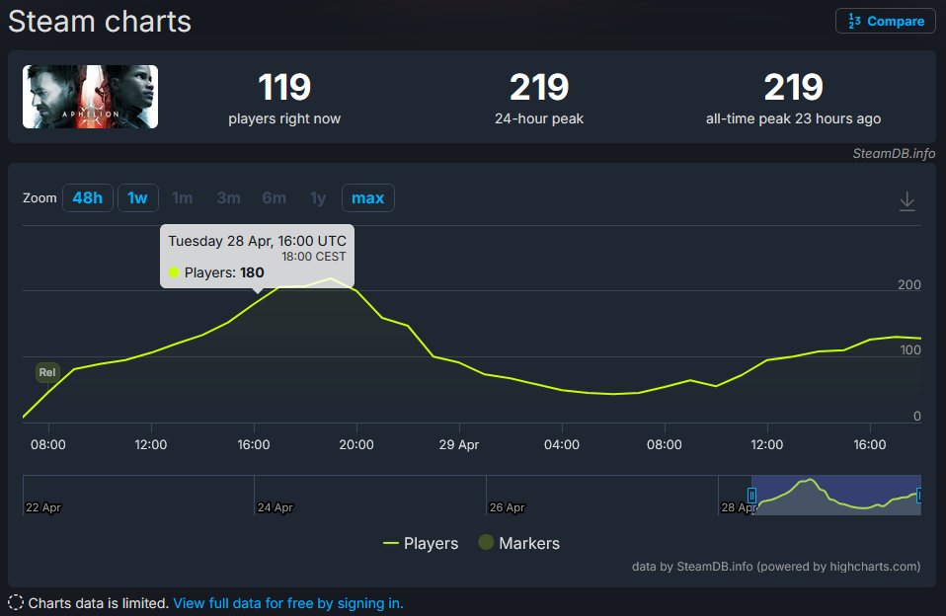This screenshot has width=946, height=616.
Task: Click the Rel release marker
Action: pos(47,372)
